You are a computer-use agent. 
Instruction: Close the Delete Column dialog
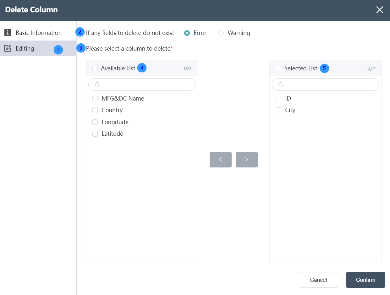click(380, 10)
